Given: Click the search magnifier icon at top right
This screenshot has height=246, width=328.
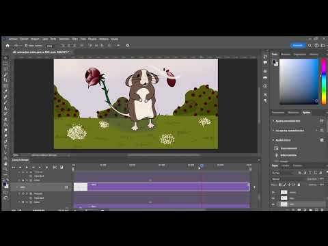Looking at the screenshot, I should [310, 46].
